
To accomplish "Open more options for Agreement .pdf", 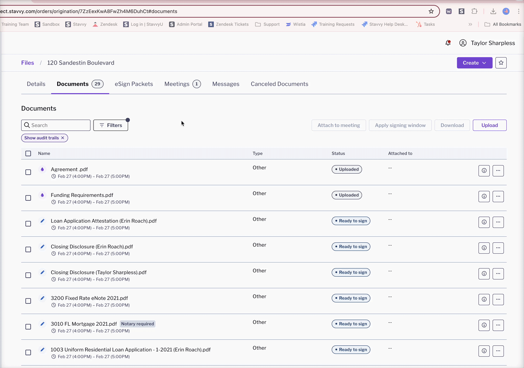I will [x=498, y=171].
